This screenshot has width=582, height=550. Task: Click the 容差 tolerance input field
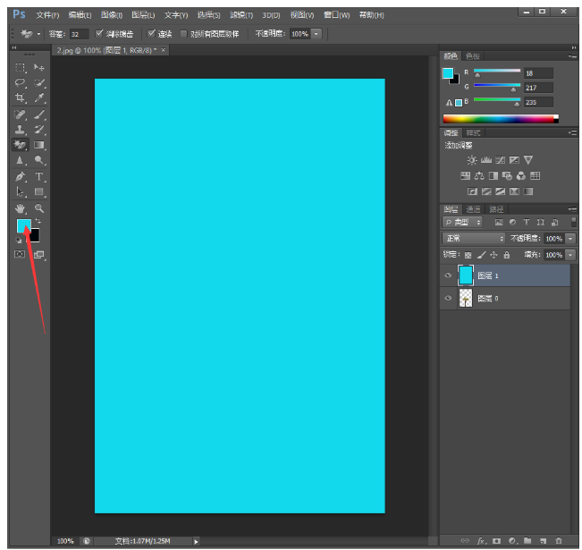click(x=80, y=33)
